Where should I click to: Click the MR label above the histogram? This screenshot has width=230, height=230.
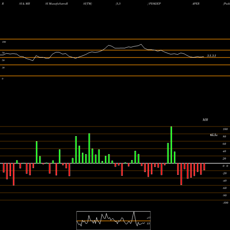click(205, 120)
